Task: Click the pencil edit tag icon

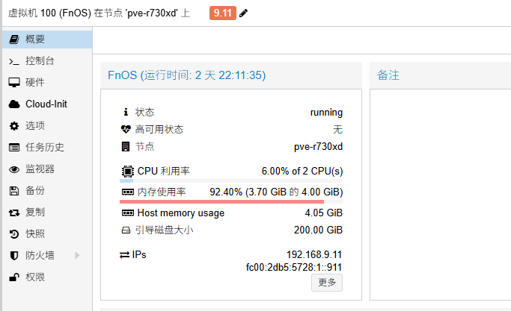Action: [x=243, y=13]
